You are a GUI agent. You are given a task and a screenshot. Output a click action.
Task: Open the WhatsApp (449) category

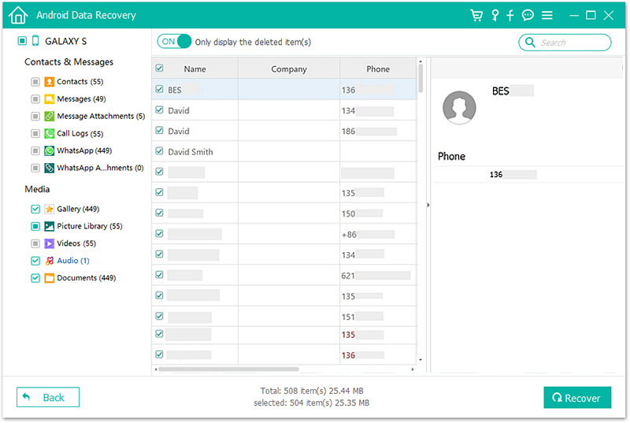click(84, 150)
